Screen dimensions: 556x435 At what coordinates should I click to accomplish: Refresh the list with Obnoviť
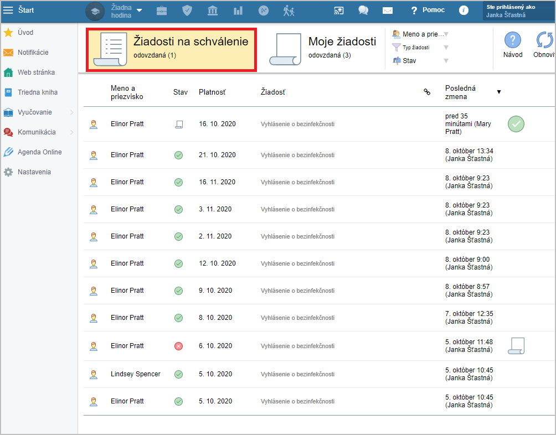tap(544, 45)
